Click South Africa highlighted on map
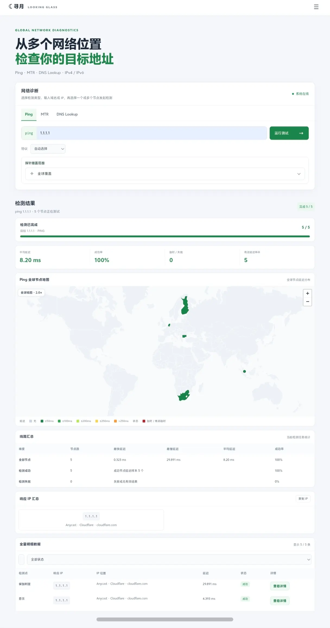Viewport: 330px width, 628px height. [183, 396]
